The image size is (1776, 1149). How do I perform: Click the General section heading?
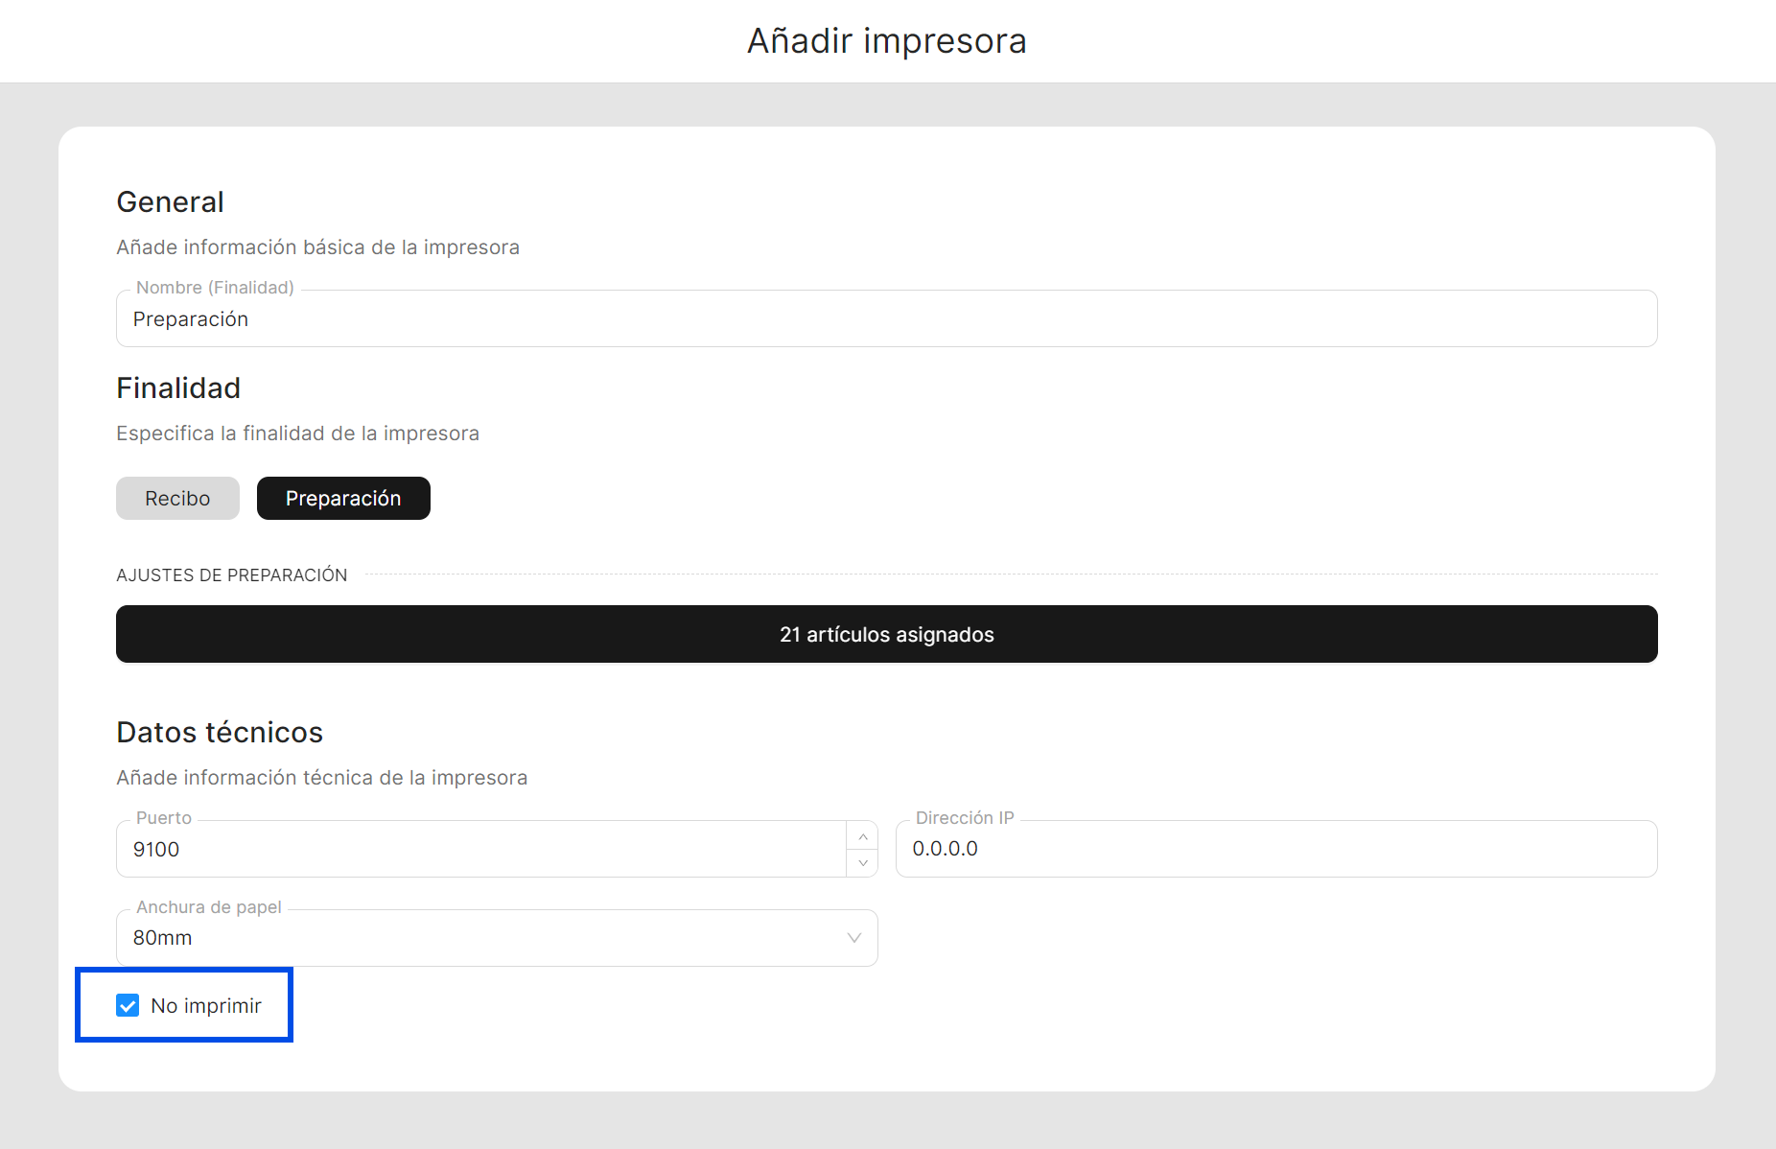pos(171,202)
